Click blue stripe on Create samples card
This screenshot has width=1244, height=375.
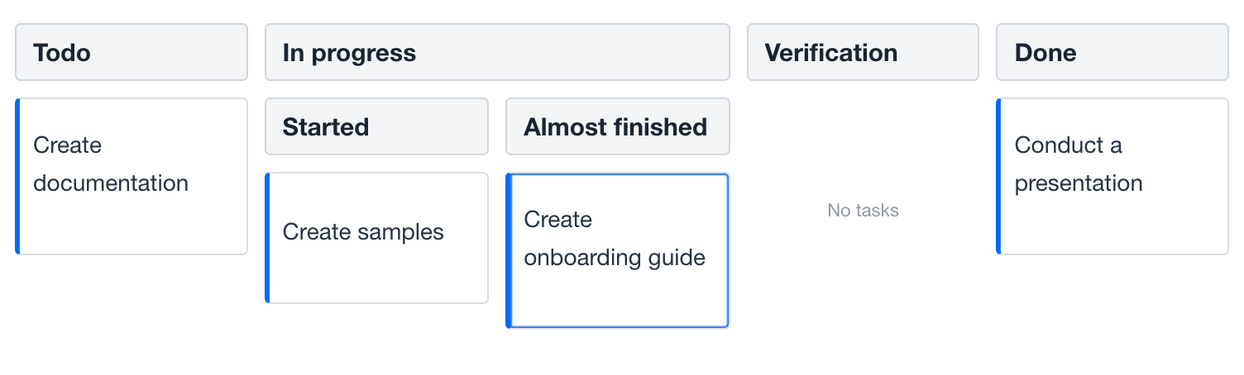tap(267, 238)
